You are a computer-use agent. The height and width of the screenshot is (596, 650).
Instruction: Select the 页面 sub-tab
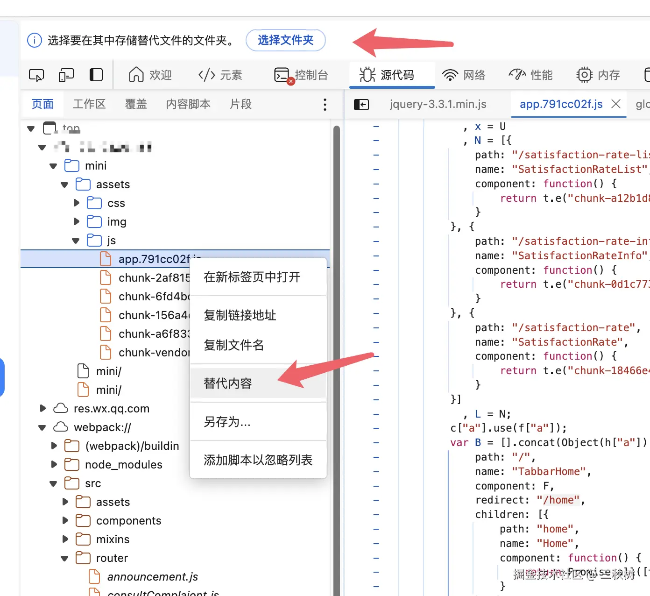pos(42,104)
